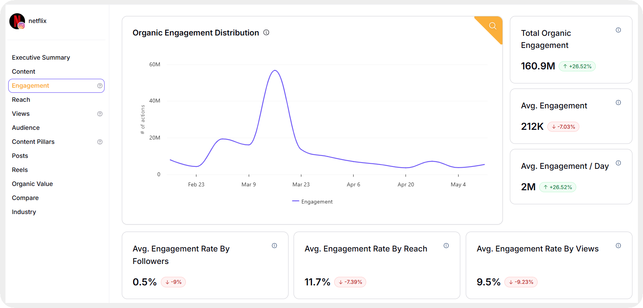Open the Views section

click(21, 114)
